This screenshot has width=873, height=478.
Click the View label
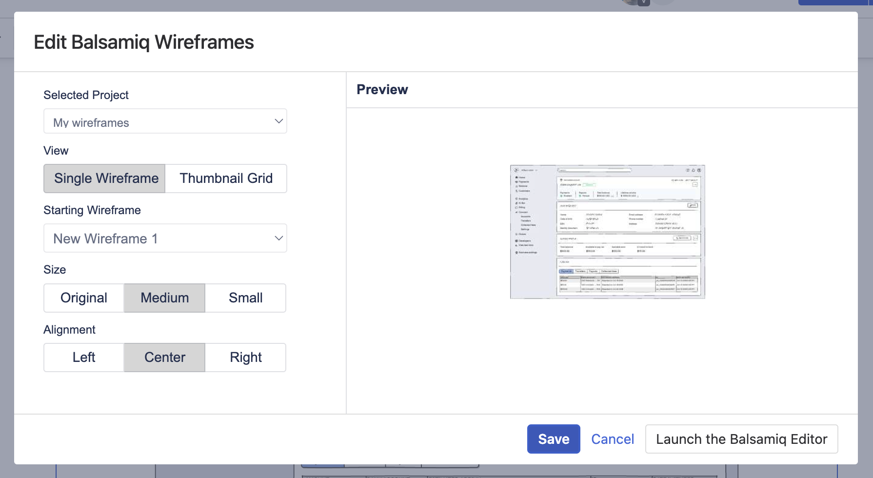click(x=56, y=151)
